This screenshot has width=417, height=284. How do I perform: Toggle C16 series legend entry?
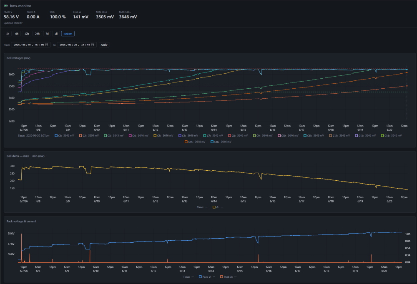[221, 142]
